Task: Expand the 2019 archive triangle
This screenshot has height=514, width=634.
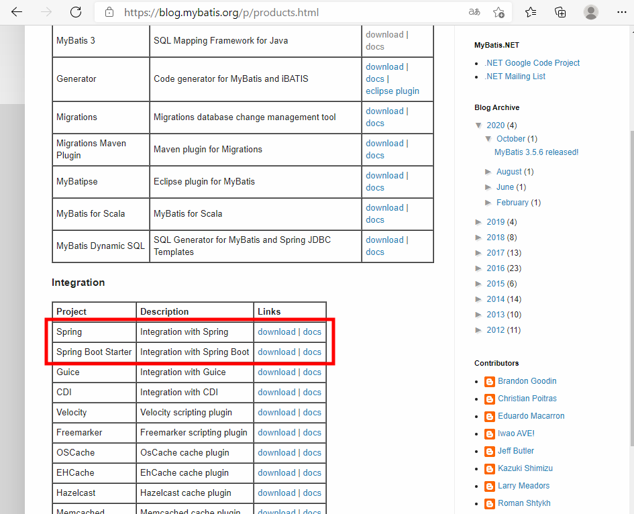Action: click(x=479, y=222)
